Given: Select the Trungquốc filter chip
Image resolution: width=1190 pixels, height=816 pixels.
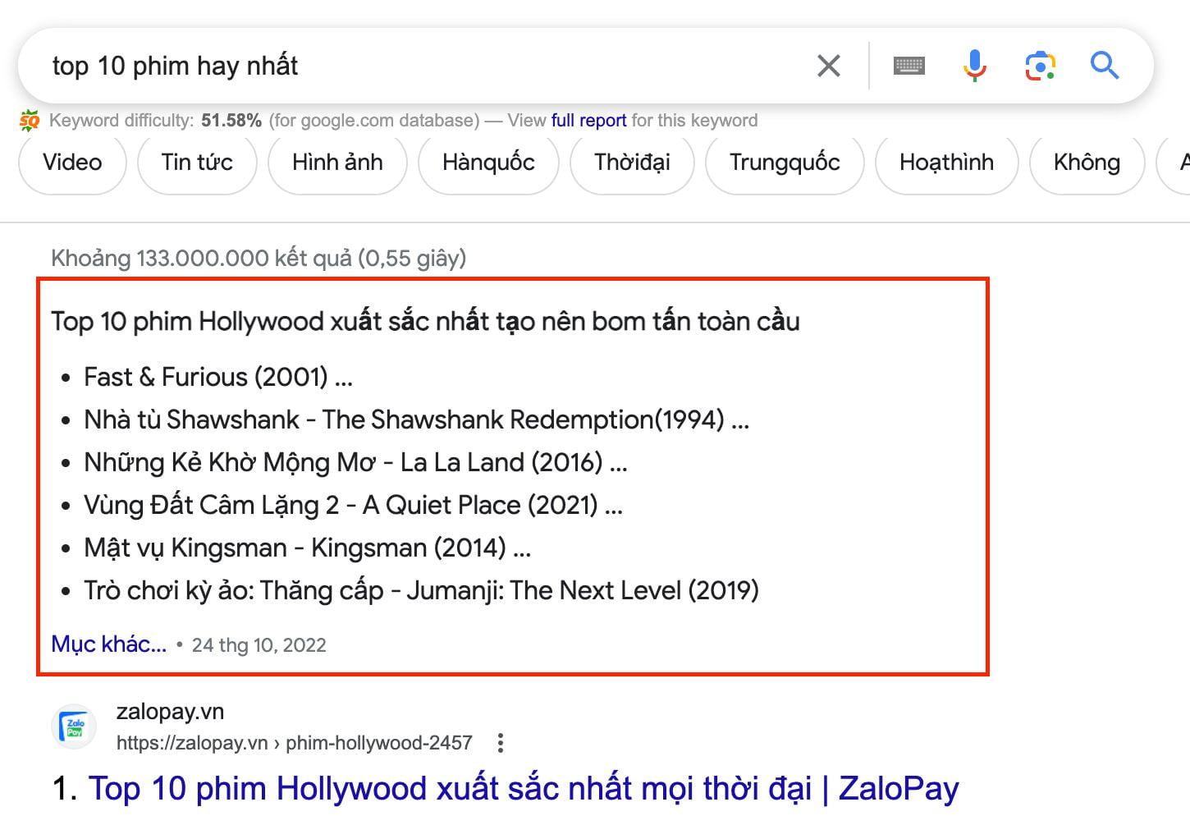Looking at the screenshot, I should point(785,163).
